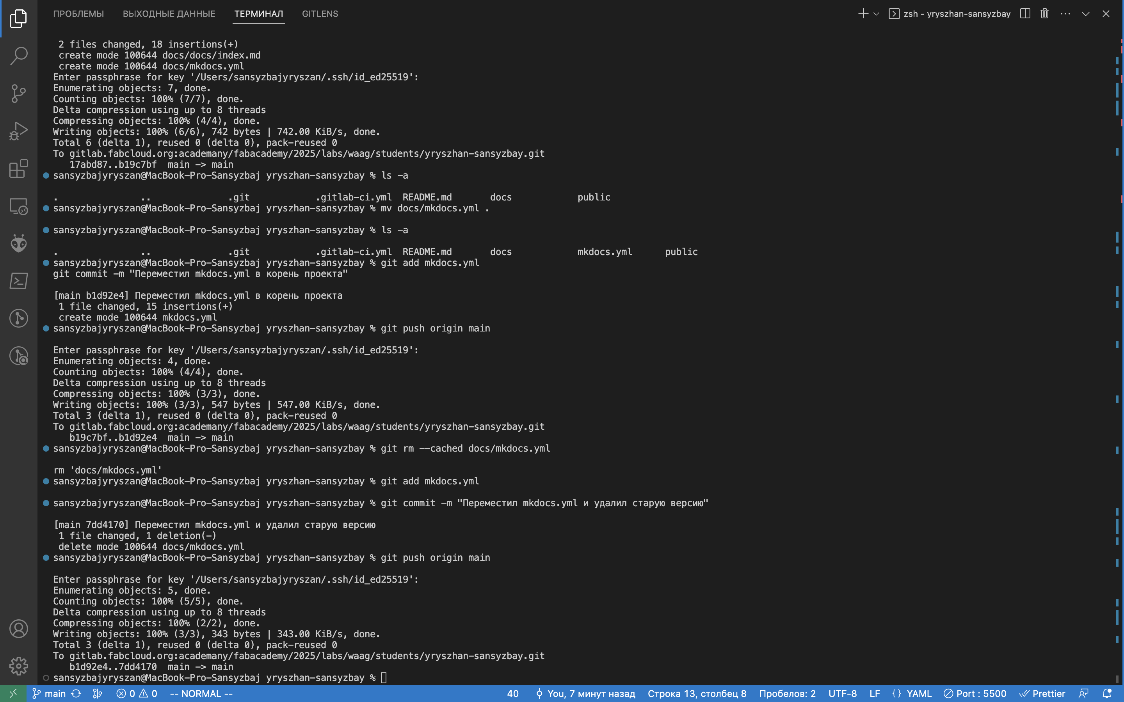Open remote window status bar button
1124x702 pixels.
coord(13,693)
